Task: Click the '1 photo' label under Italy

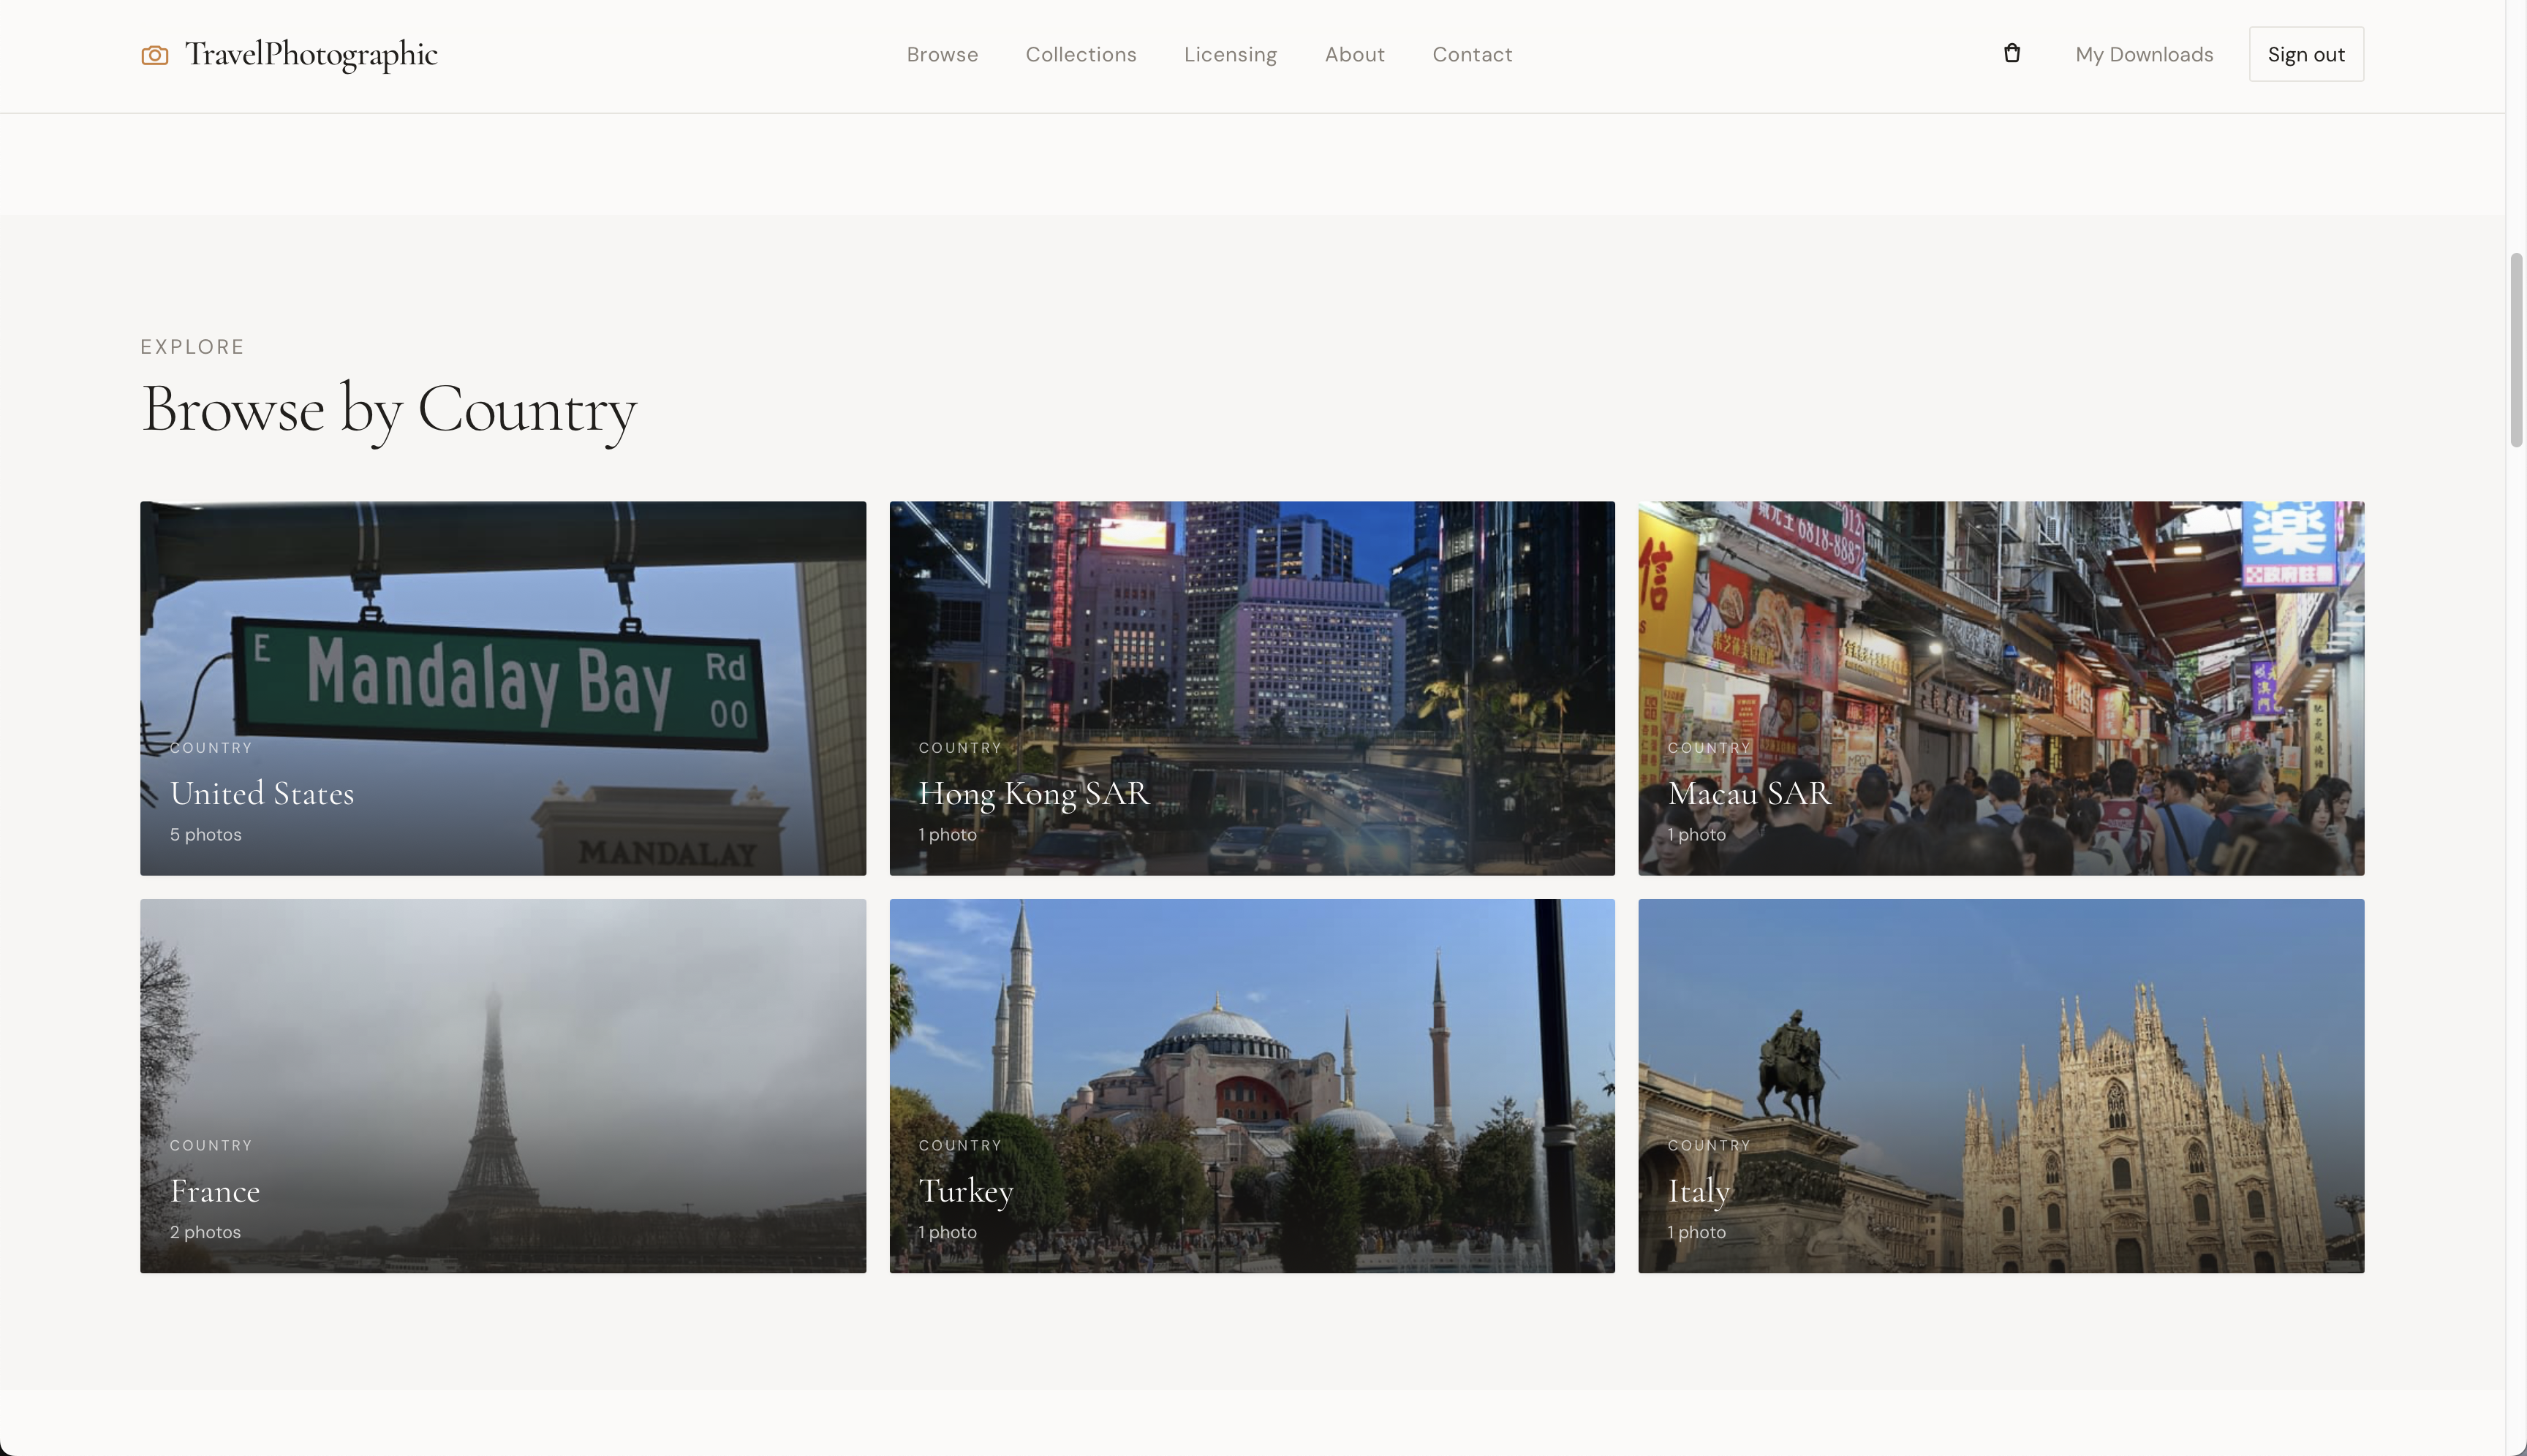Action: pos(1696,1231)
